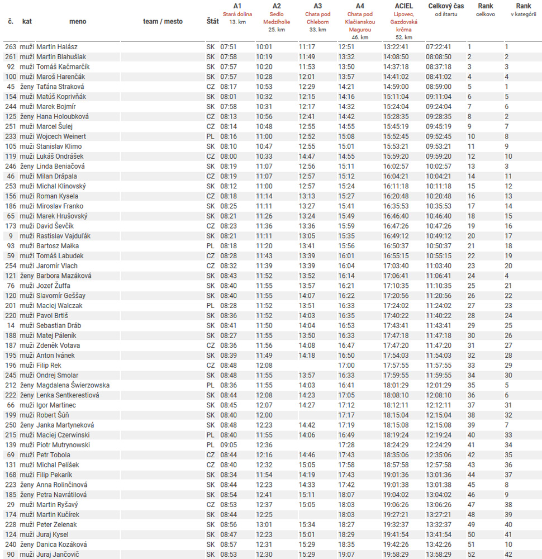Select the runner name Martin Halász
Screen dimensions: 542x559
coord(57,47)
